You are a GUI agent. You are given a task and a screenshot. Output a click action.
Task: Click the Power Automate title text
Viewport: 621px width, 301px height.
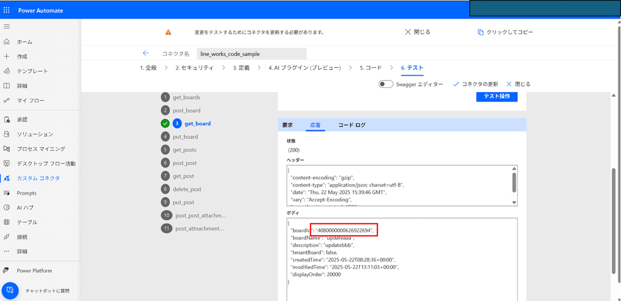pyautogui.click(x=39, y=10)
